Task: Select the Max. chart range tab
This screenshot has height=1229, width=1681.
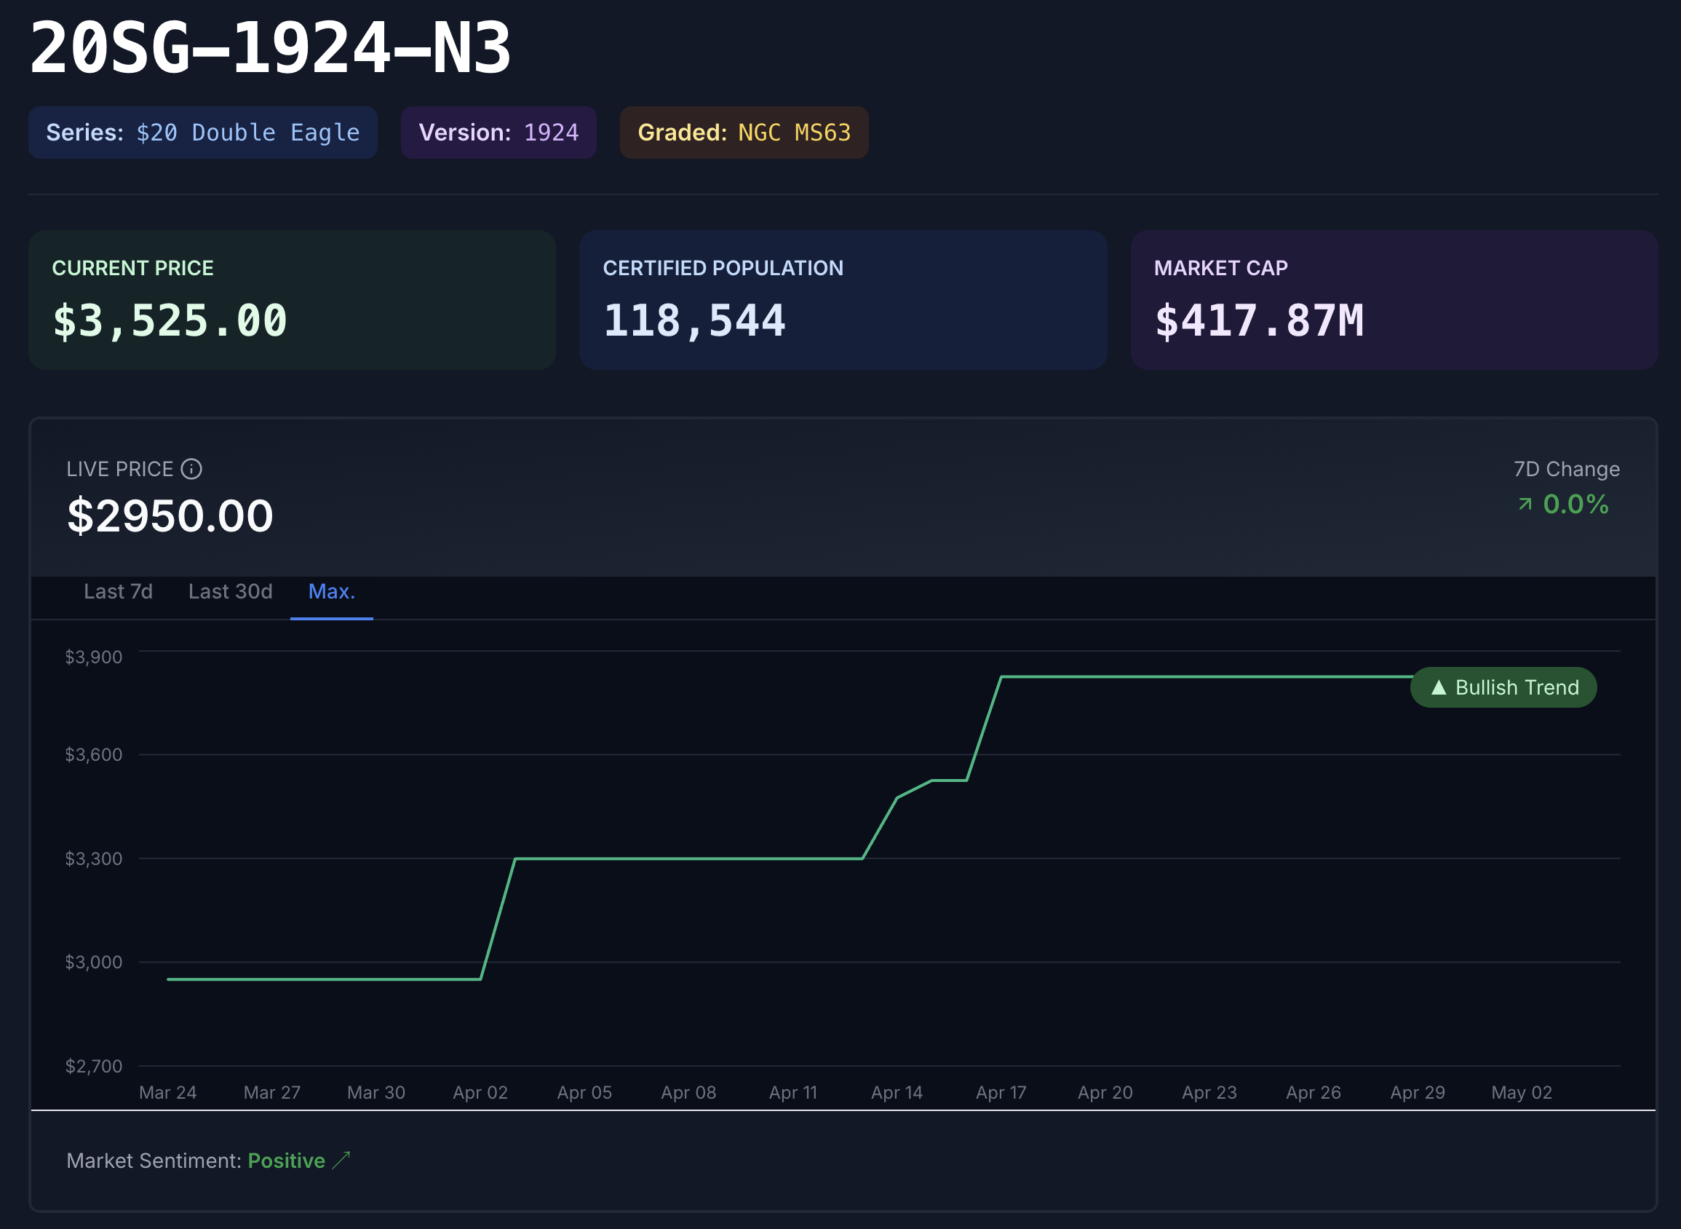Action: click(332, 591)
